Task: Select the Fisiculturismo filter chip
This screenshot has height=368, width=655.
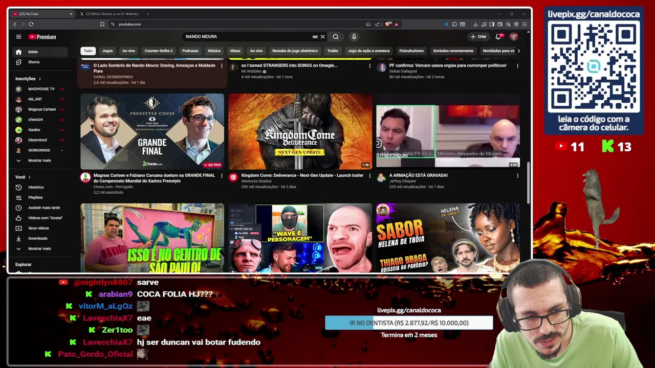Action: (x=411, y=51)
